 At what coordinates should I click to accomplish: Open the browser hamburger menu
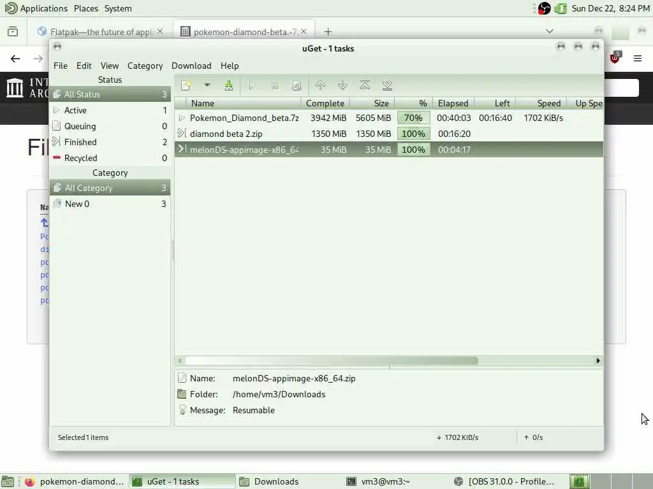click(638, 58)
